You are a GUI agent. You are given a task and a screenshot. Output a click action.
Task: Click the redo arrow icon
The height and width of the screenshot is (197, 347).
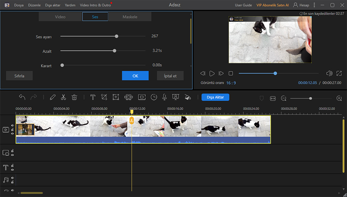[x=33, y=97]
